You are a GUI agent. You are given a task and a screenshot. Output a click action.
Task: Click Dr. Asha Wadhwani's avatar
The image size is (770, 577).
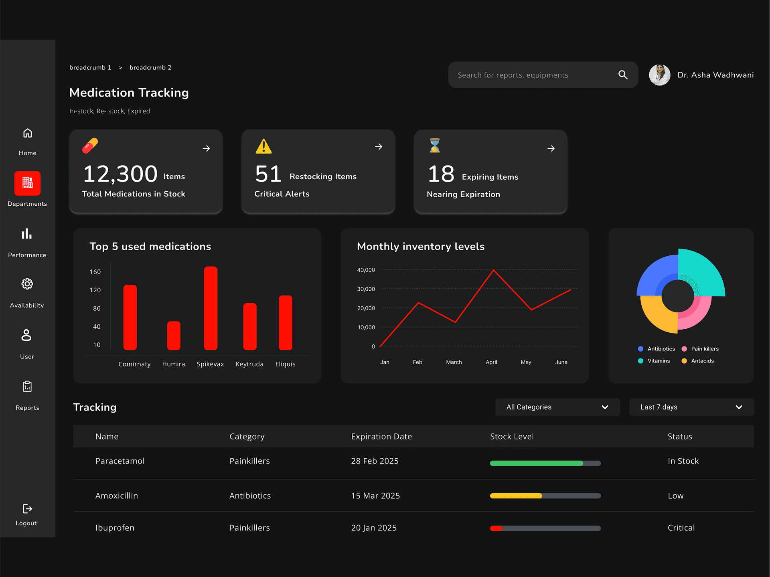(x=659, y=75)
